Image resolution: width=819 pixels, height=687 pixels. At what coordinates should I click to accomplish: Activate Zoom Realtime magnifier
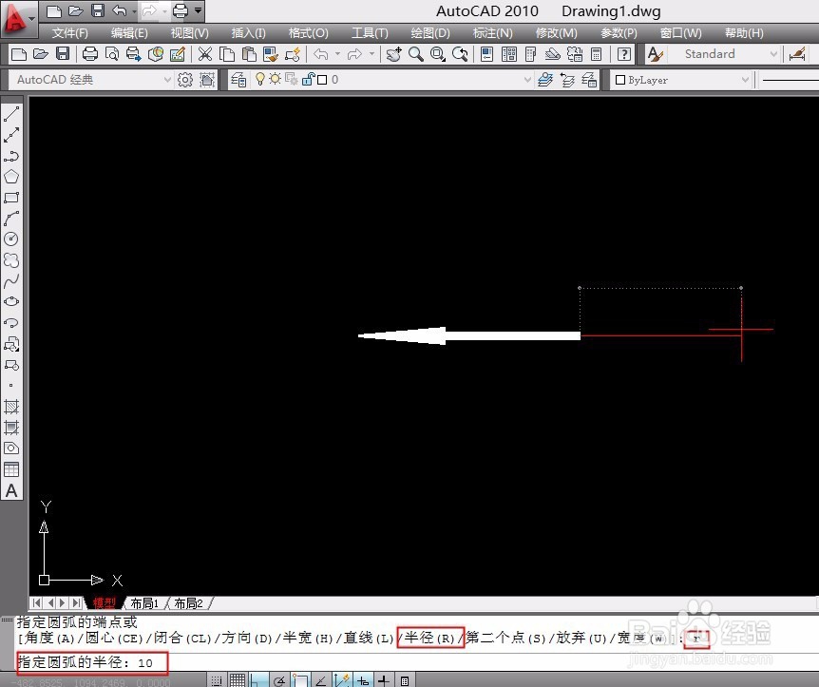[416, 54]
